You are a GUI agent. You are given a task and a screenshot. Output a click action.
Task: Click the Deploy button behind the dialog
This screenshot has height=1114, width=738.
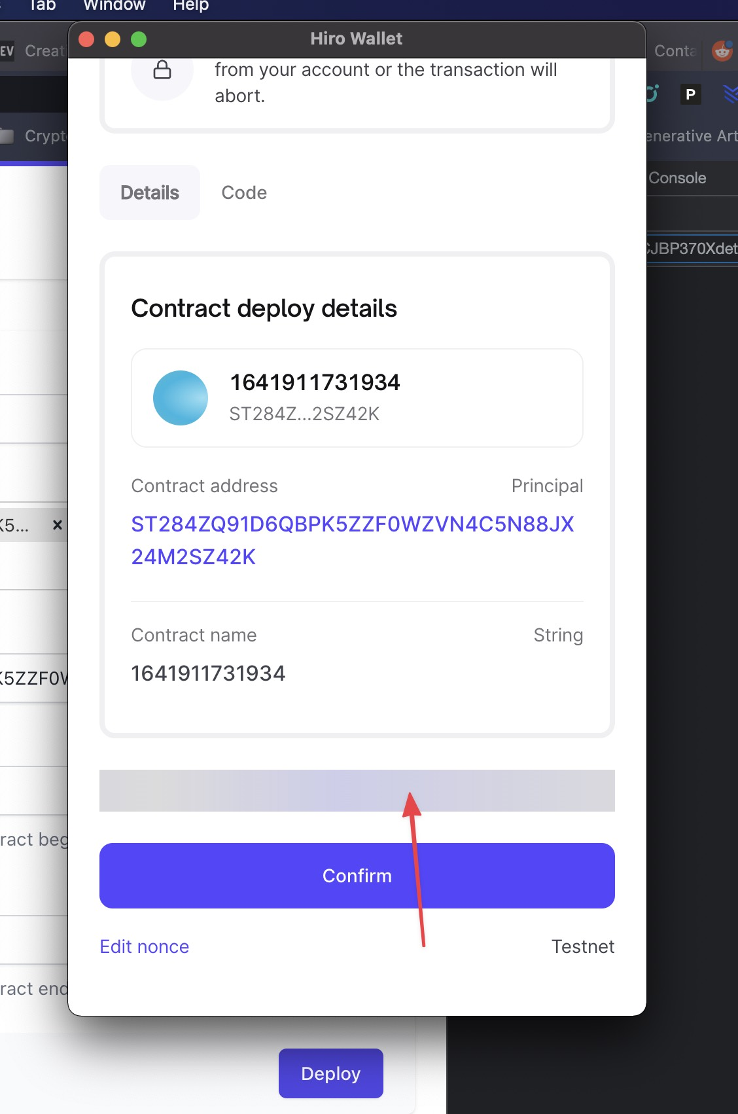coord(330,1073)
